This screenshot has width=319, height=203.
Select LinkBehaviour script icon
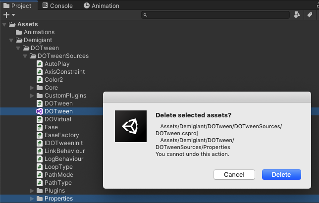(40, 151)
